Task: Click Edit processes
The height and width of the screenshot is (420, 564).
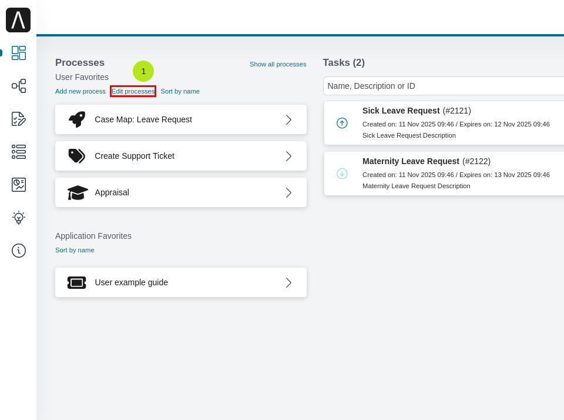Action: pyautogui.click(x=133, y=91)
